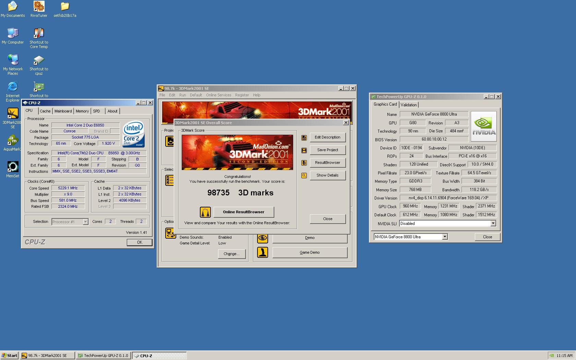This screenshot has height=360, width=576.
Task: Open AquaMark3 desktop icon
Action: (x=13, y=143)
